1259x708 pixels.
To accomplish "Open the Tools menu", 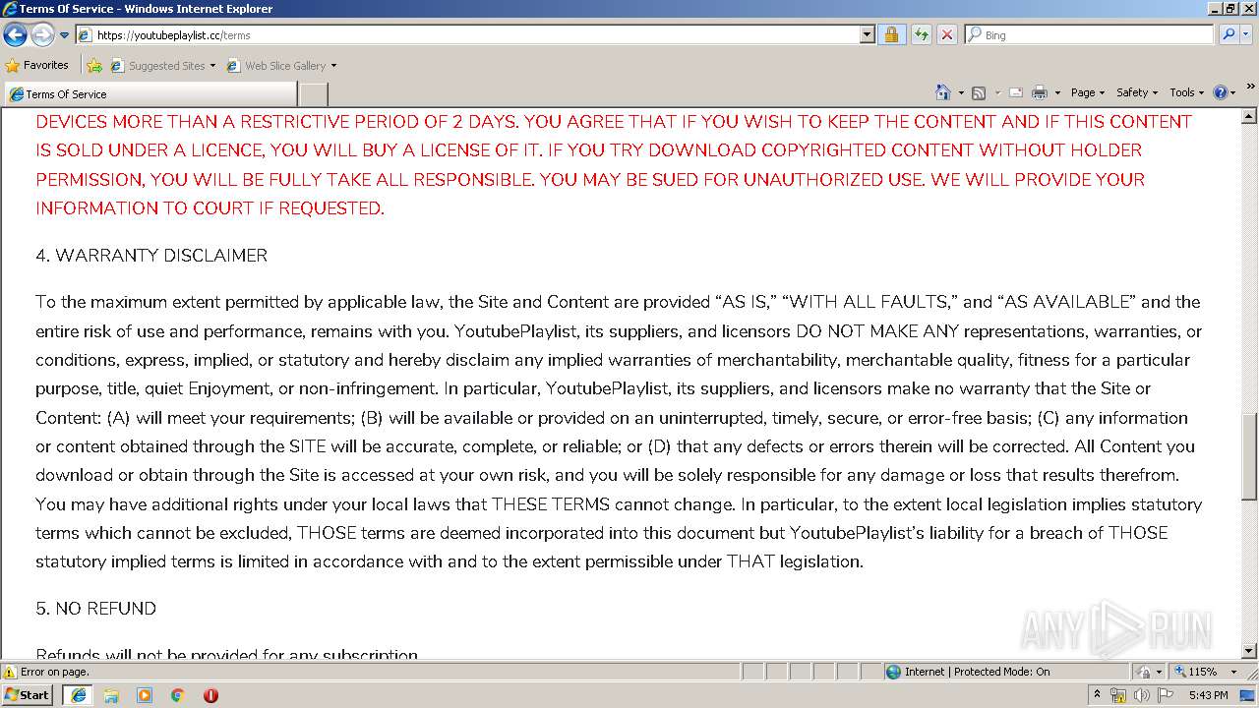I will [1187, 92].
